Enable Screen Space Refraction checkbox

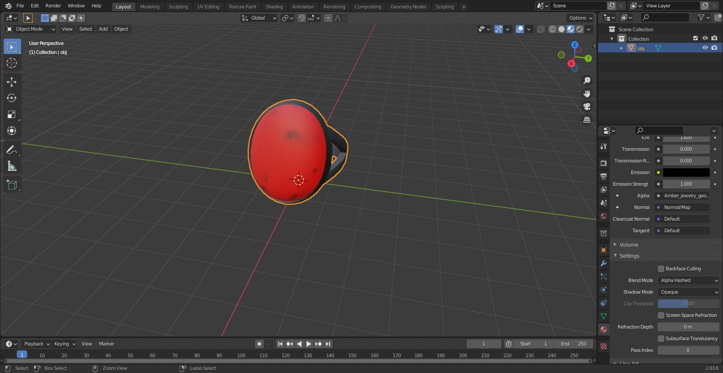[661, 315]
